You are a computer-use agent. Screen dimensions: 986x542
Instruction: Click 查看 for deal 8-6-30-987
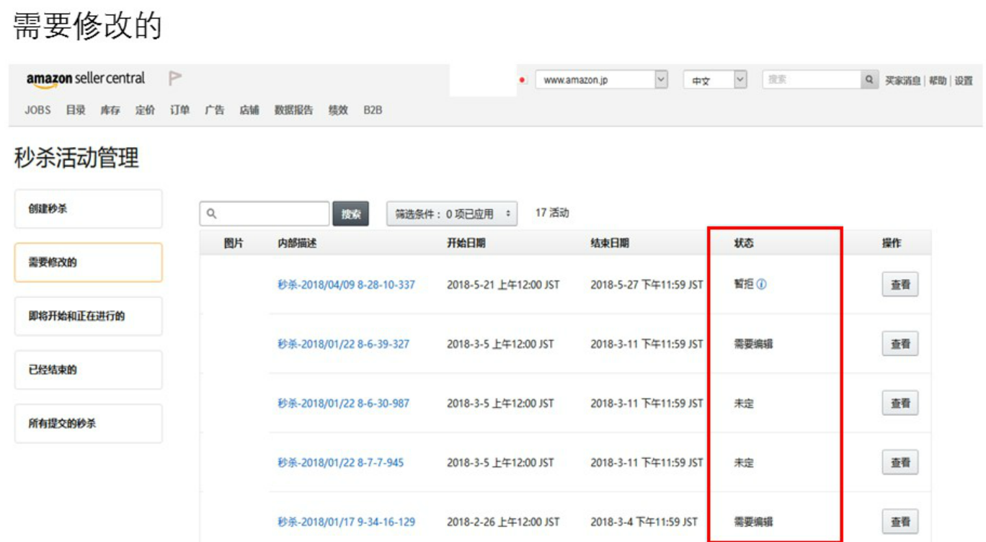pos(900,403)
